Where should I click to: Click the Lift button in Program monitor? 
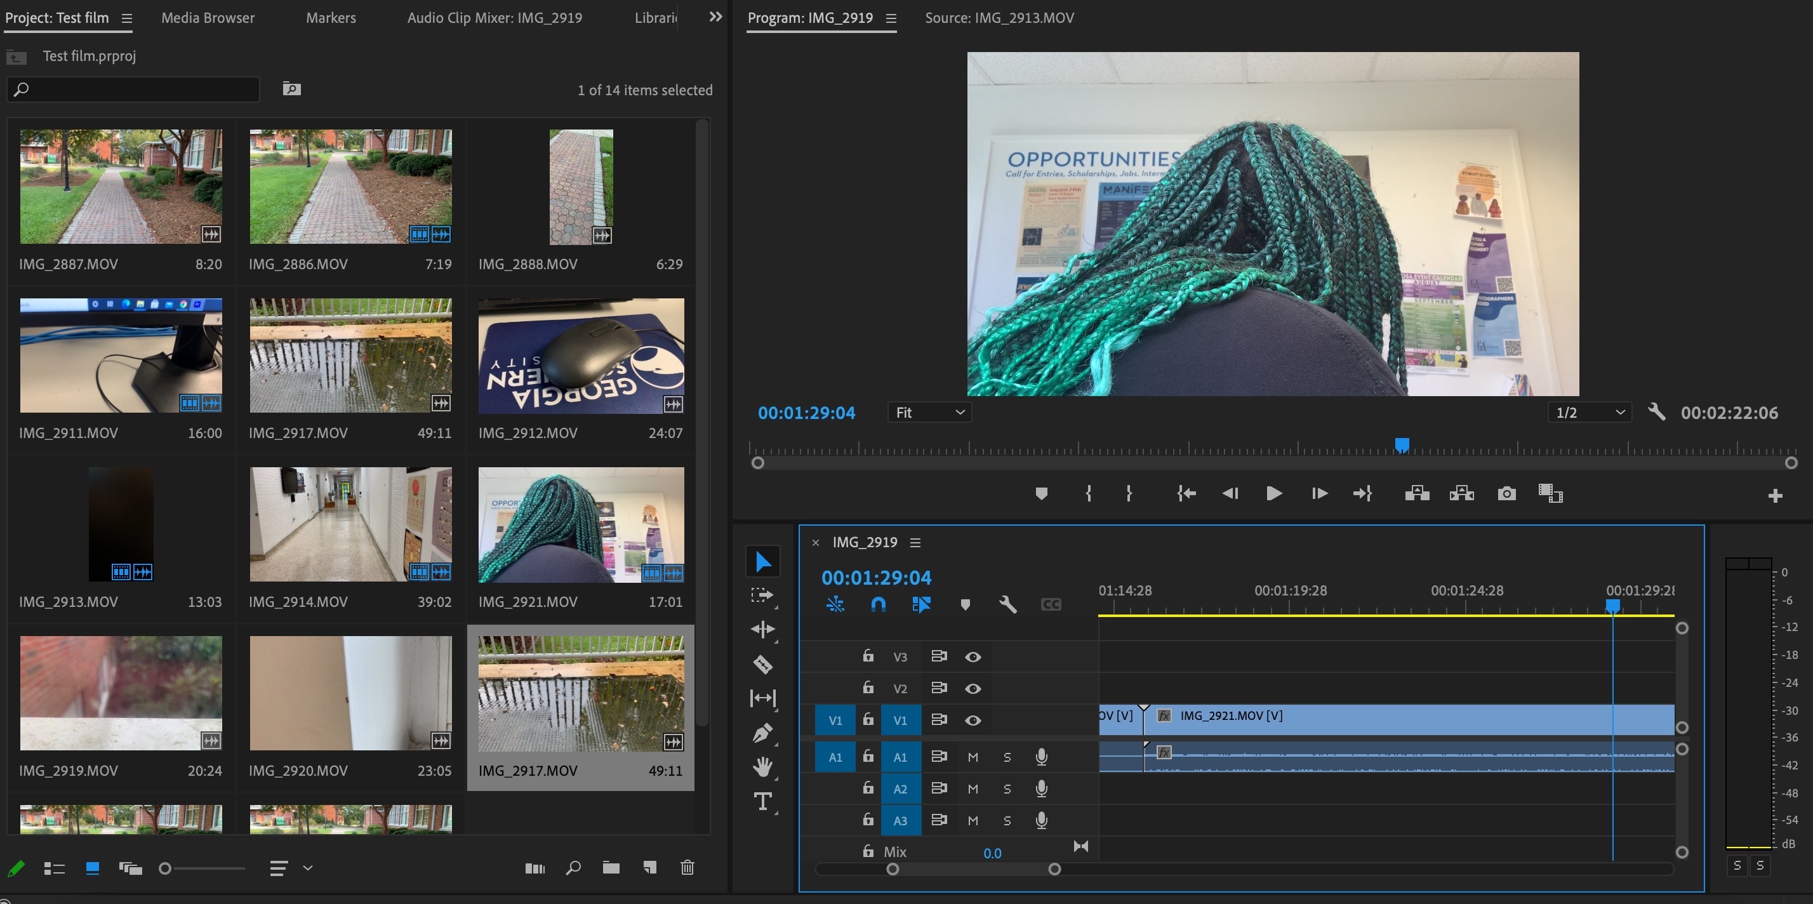coord(1417,493)
